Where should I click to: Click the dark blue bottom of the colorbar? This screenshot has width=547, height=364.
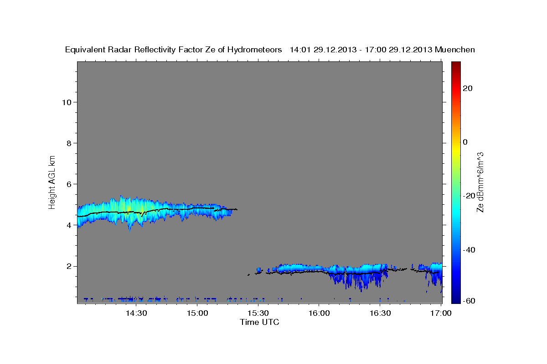(x=456, y=298)
